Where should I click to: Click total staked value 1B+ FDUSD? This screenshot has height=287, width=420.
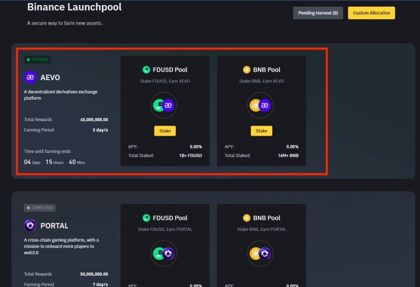190,156
